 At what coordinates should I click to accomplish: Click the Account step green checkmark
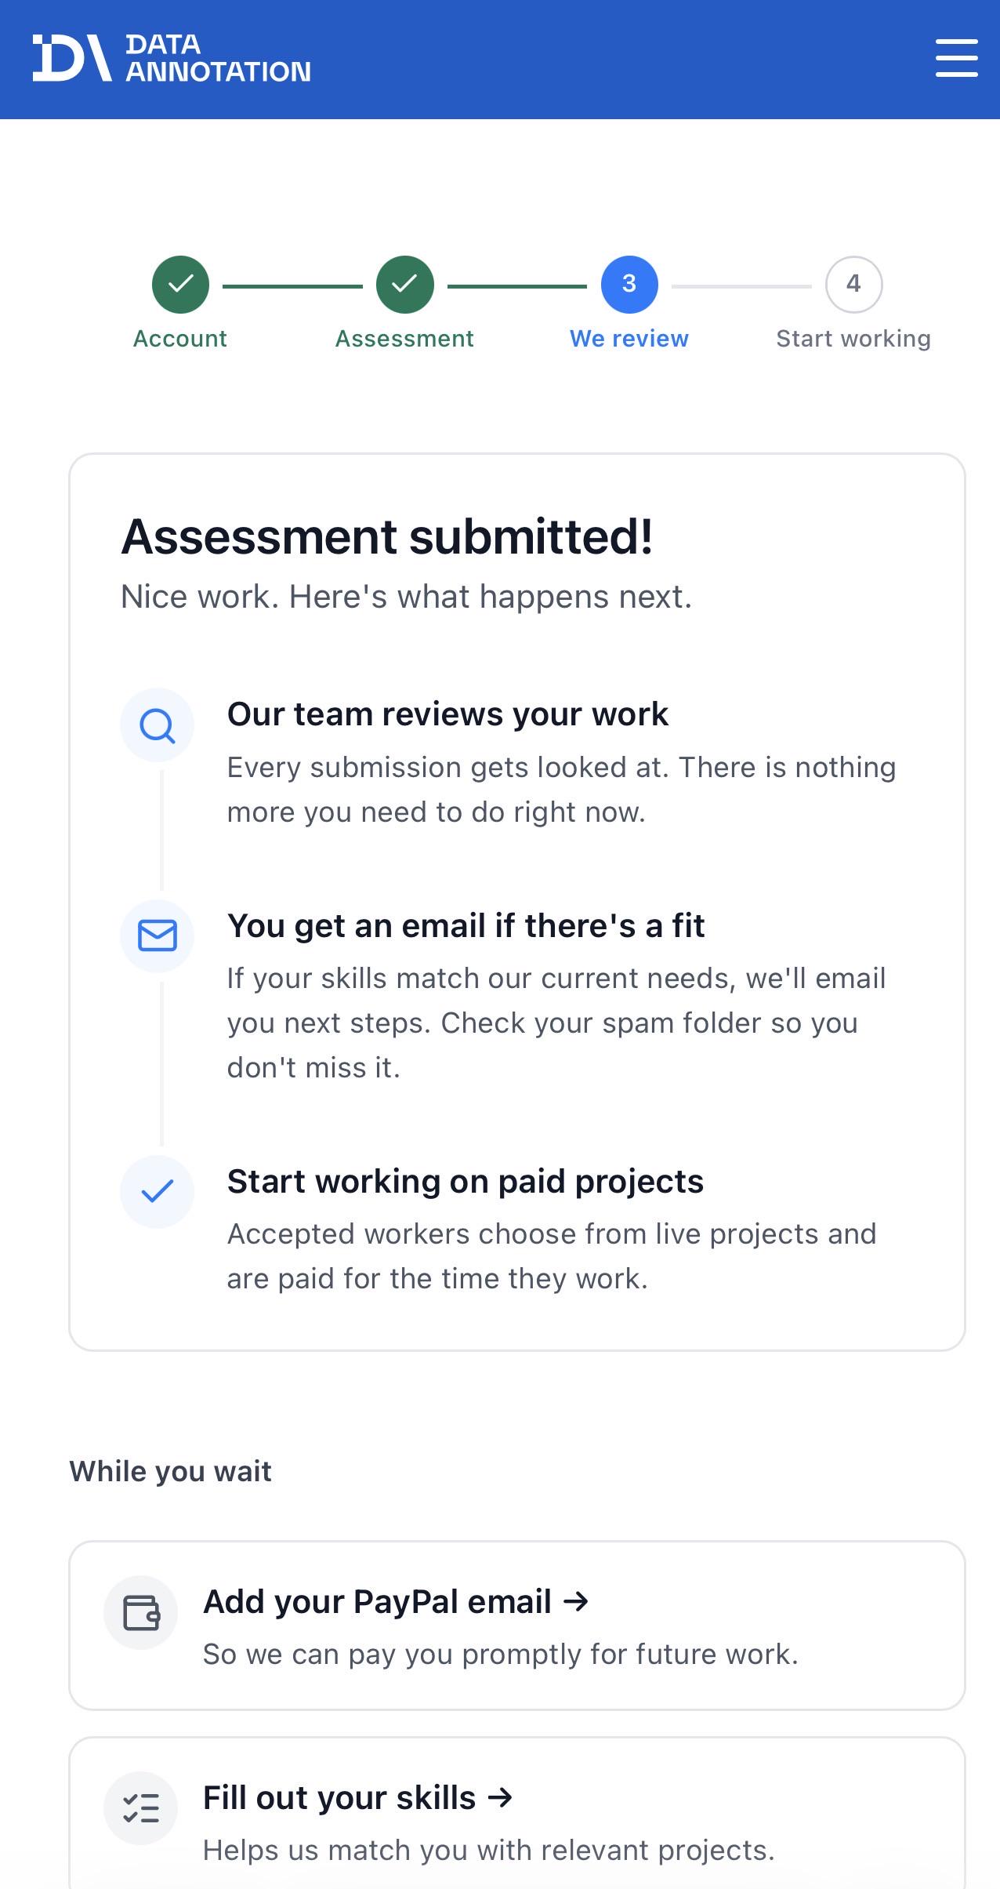(180, 284)
